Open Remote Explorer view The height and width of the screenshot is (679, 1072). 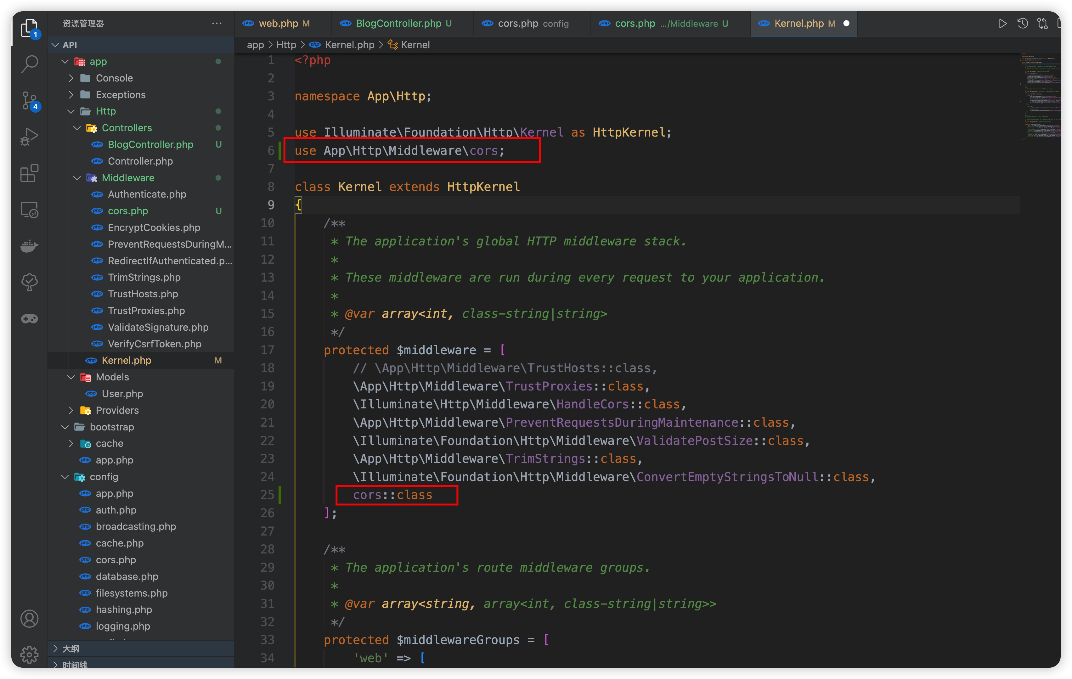29,210
